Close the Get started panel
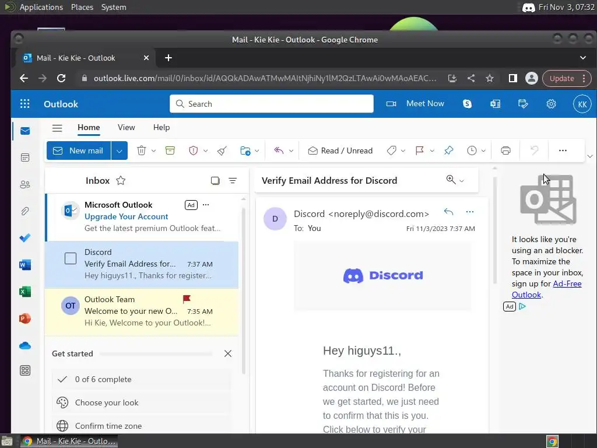The height and width of the screenshot is (448, 597). click(228, 353)
